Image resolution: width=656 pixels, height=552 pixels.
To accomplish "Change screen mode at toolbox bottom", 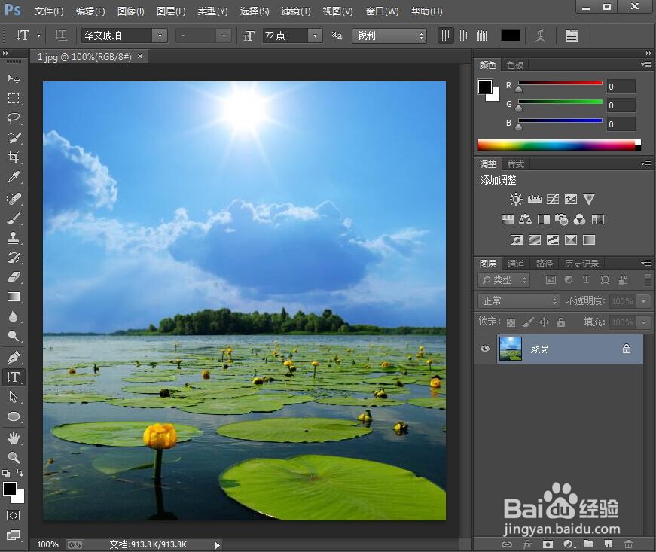I will pyautogui.click(x=13, y=535).
